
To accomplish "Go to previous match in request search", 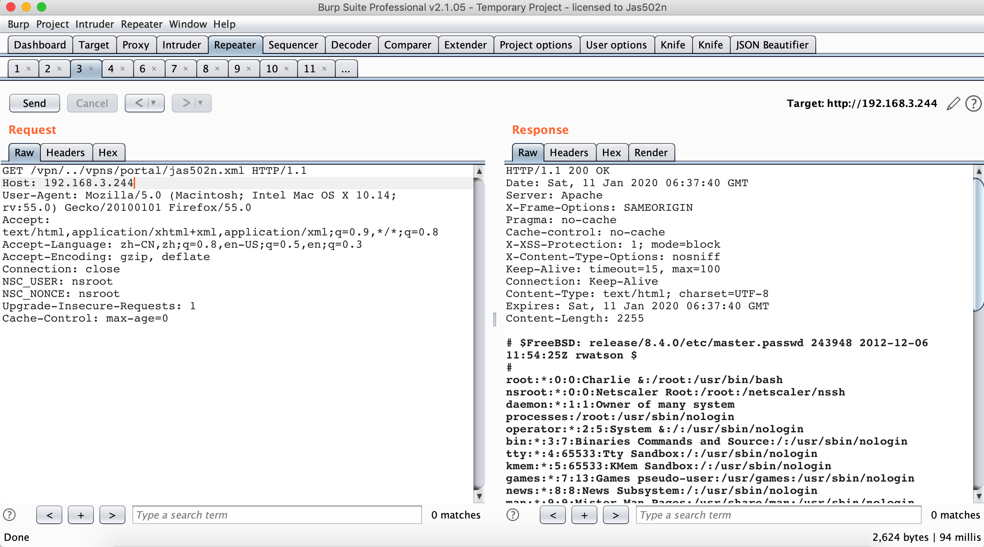I will tap(49, 515).
